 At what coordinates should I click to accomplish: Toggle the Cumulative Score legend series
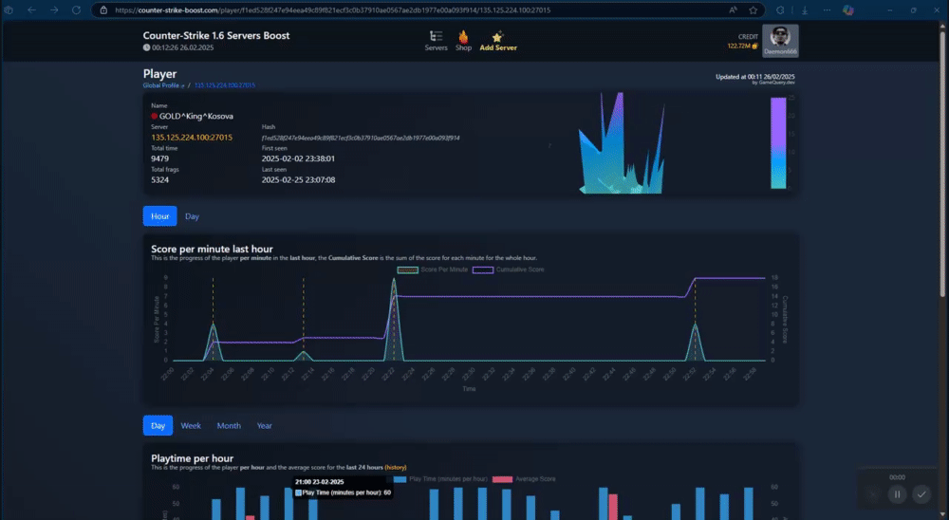[508, 270]
